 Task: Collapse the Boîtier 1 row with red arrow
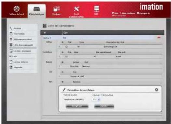[x=159, y=38]
